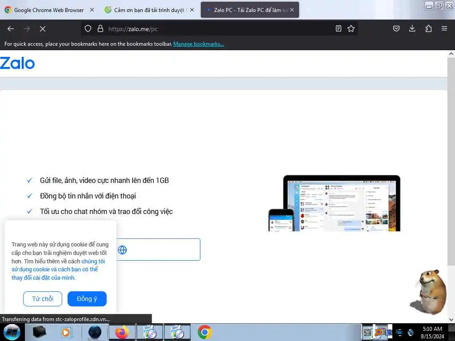Open the dark globe taskbar icon
The width and height of the screenshot is (455, 341).
(x=95, y=332)
